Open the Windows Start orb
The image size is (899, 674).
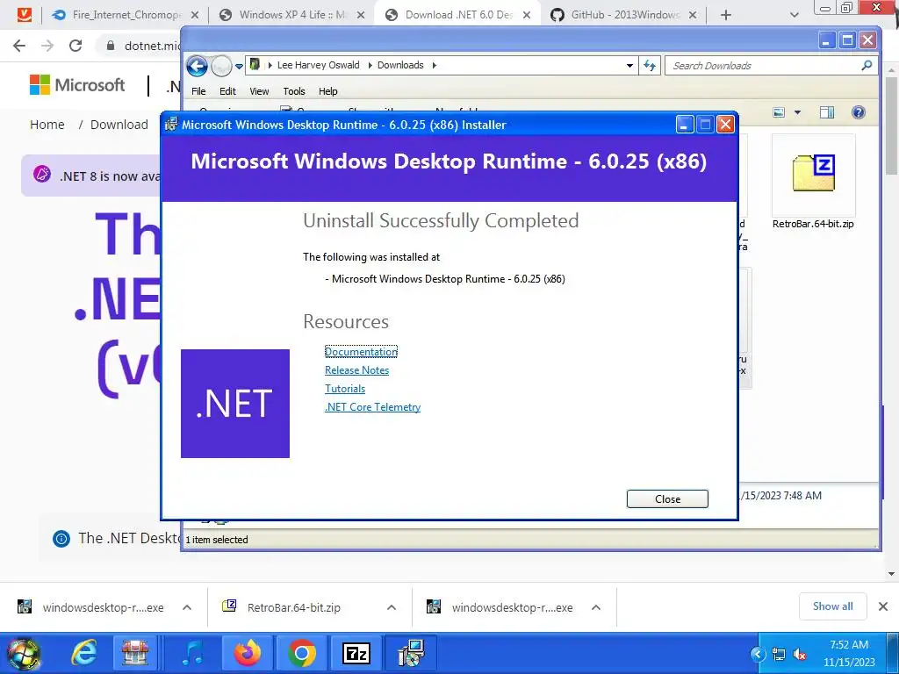[23, 653]
